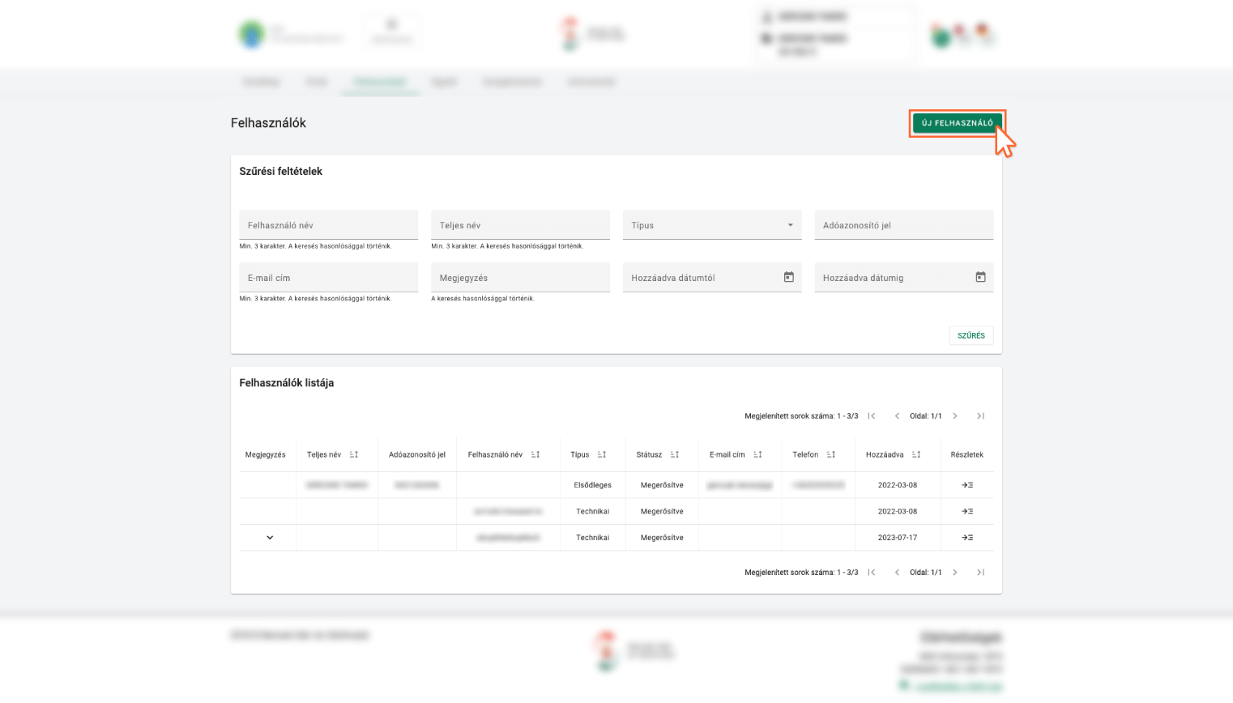The width and height of the screenshot is (1233, 703).
Task: Sort table by Felhasználó név column
Action: coord(535,455)
